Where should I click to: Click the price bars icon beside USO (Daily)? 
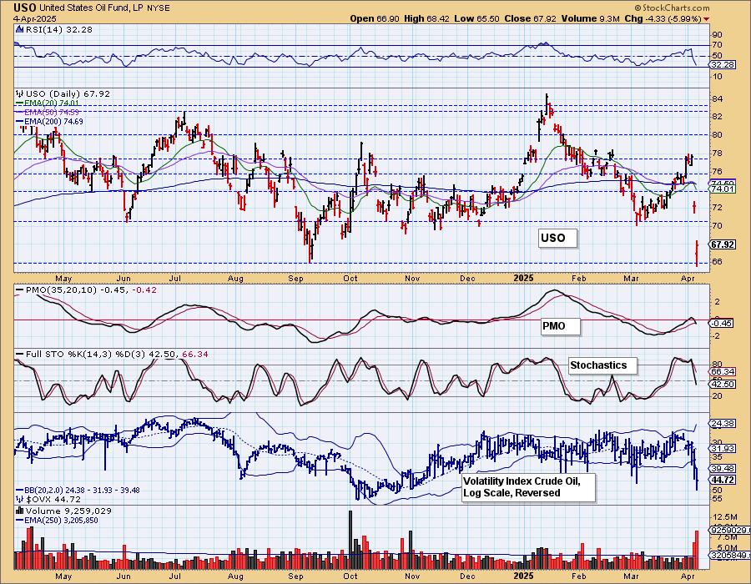point(20,93)
